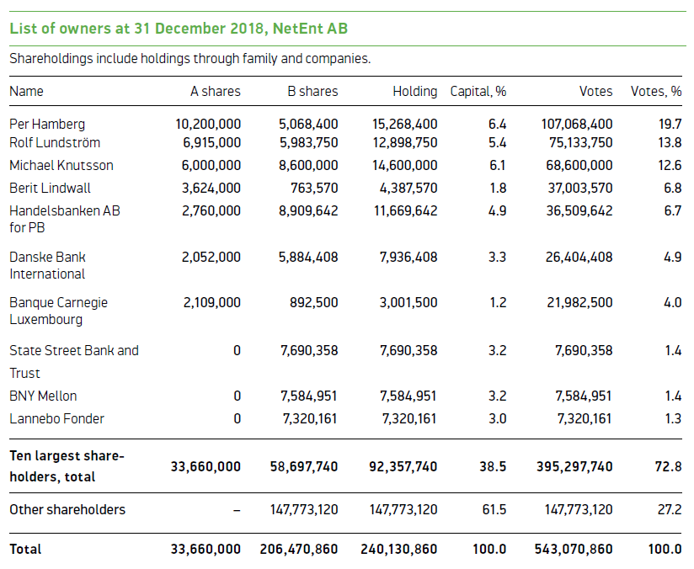
Task: Click Per Hamberg's votes percent 19.7
Action: pos(670,125)
